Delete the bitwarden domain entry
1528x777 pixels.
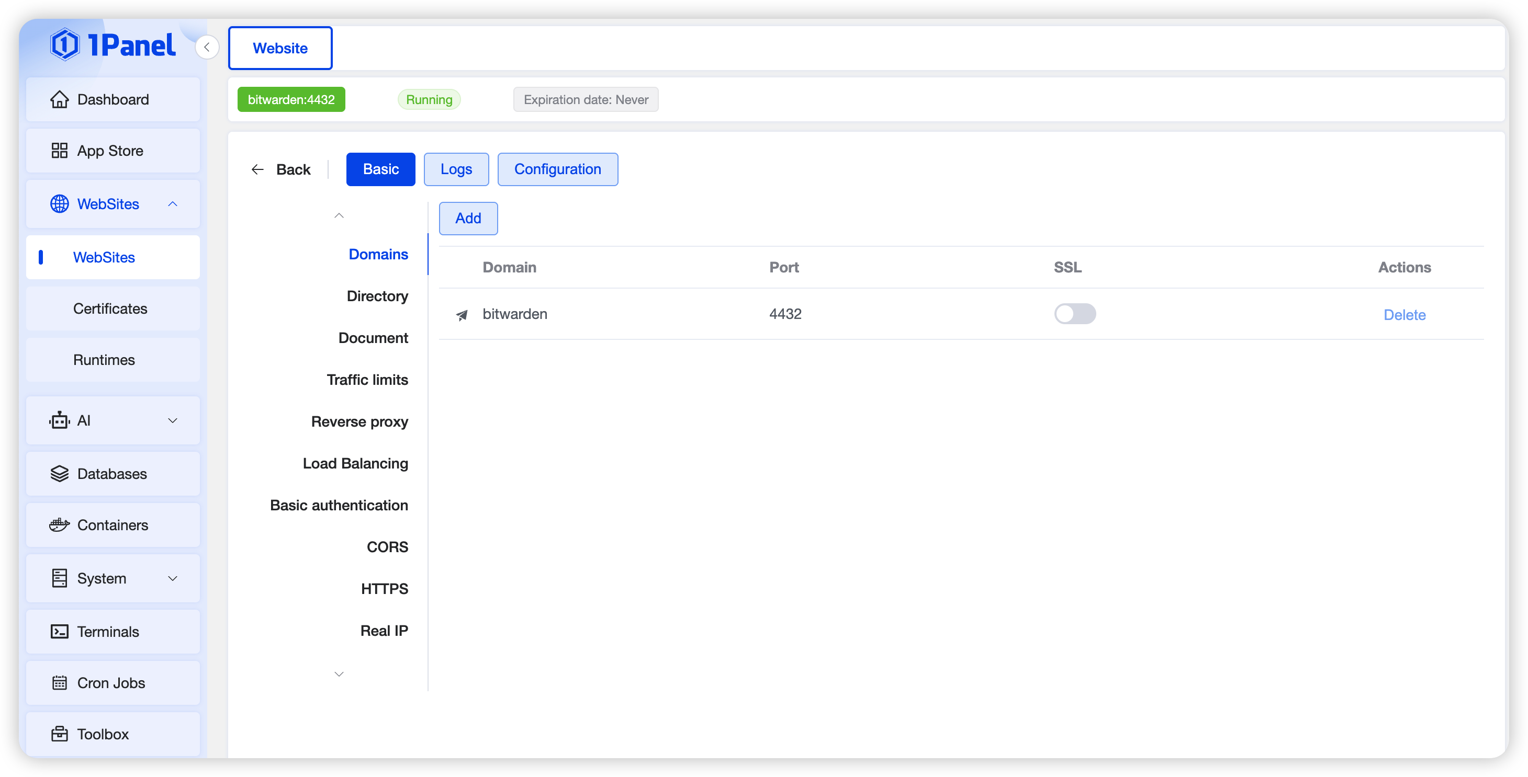(x=1403, y=315)
